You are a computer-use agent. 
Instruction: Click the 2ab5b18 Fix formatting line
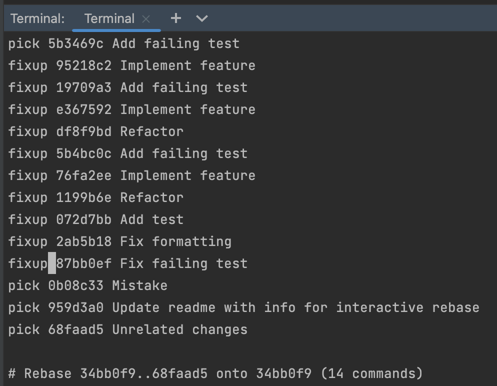click(143, 241)
